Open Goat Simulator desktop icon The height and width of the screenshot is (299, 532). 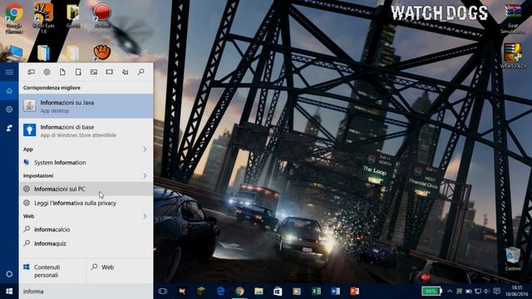(513, 18)
